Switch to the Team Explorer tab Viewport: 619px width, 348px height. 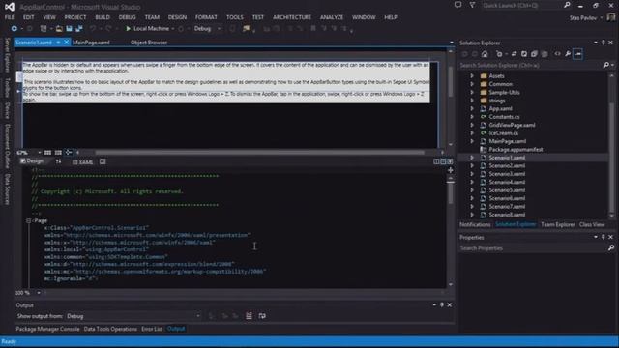pyautogui.click(x=557, y=224)
